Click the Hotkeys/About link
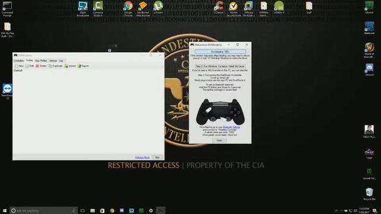This screenshot has height=214, width=381. 142,158
